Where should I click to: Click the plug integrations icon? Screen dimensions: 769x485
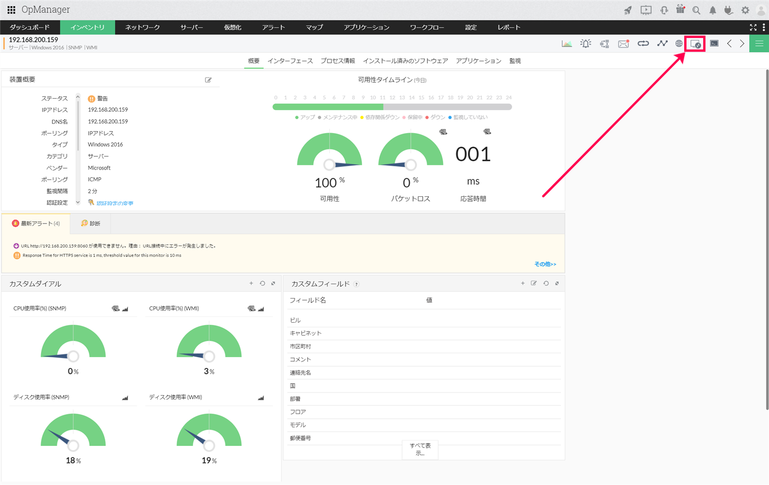pos(728,10)
